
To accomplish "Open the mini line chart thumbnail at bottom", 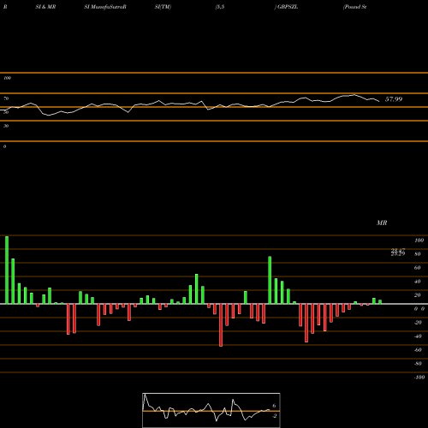I will [211, 410].
